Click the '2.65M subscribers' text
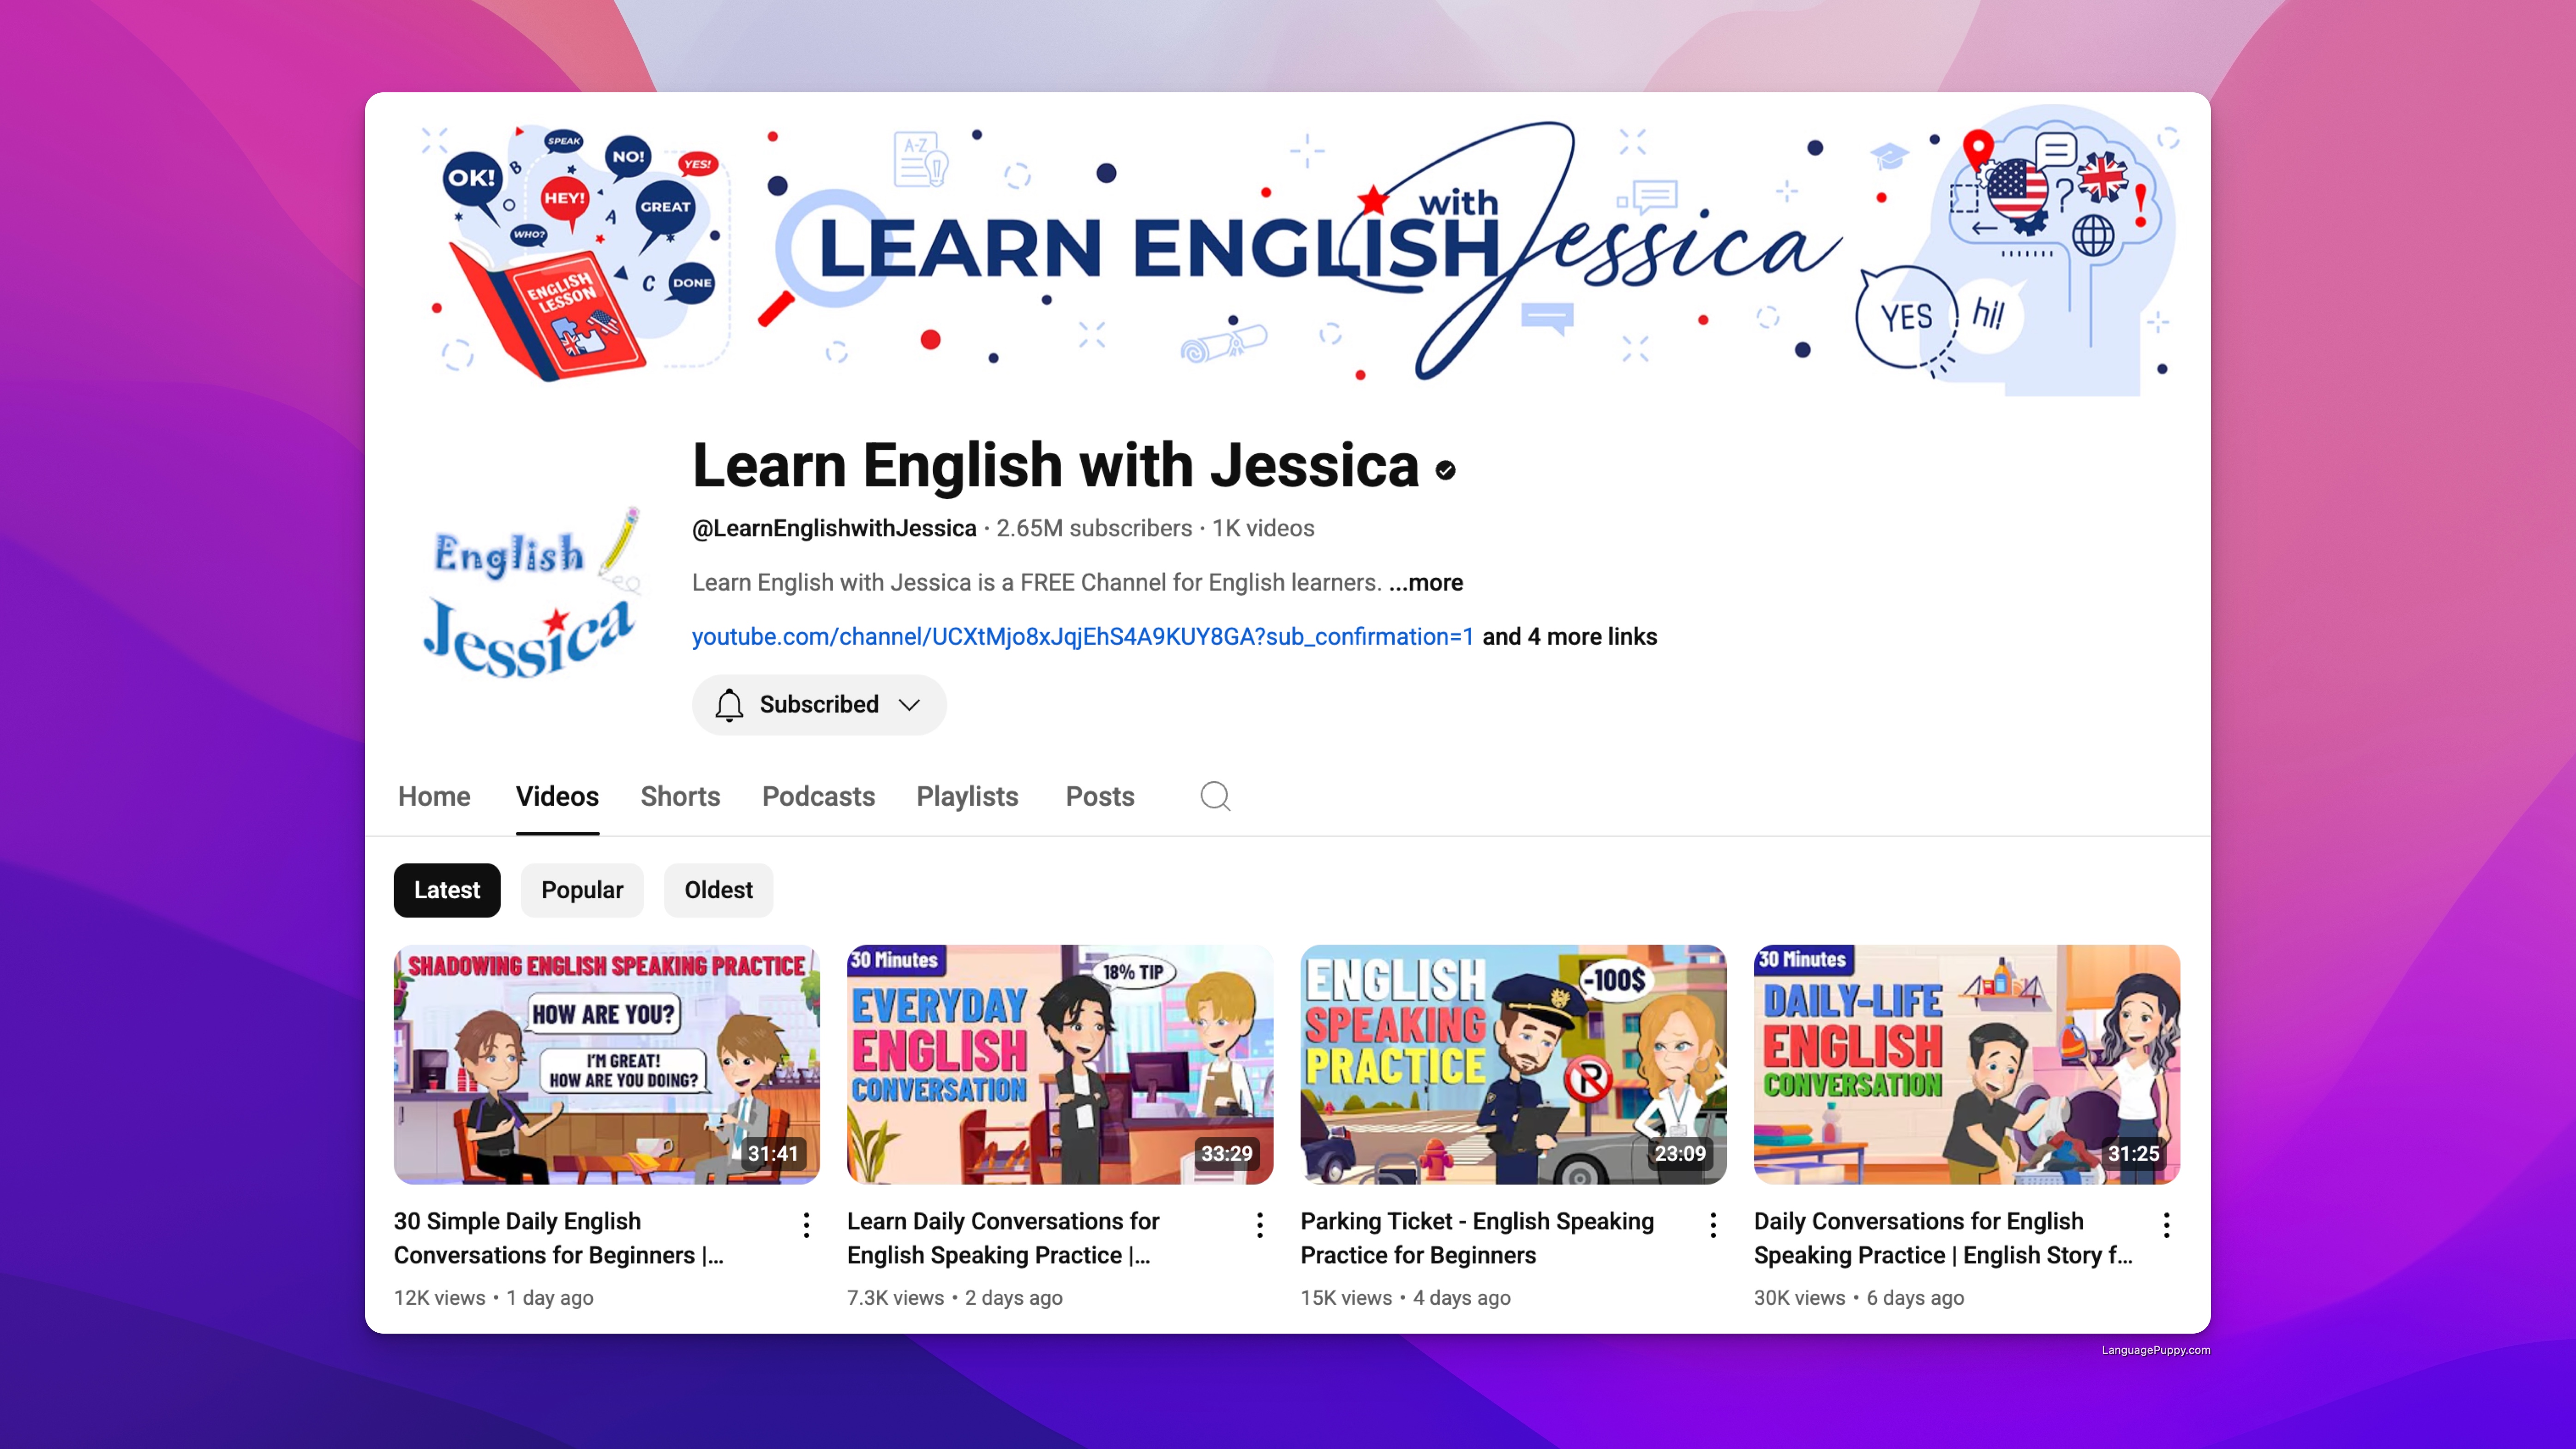 coord(1094,528)
